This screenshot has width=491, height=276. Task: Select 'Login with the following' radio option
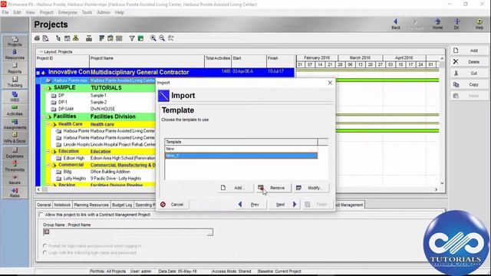click(x=44, y=252)
